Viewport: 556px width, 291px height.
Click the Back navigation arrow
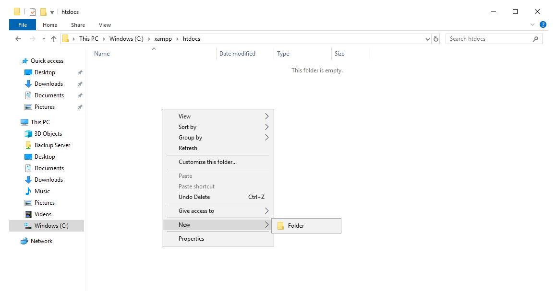click(18, 39)
